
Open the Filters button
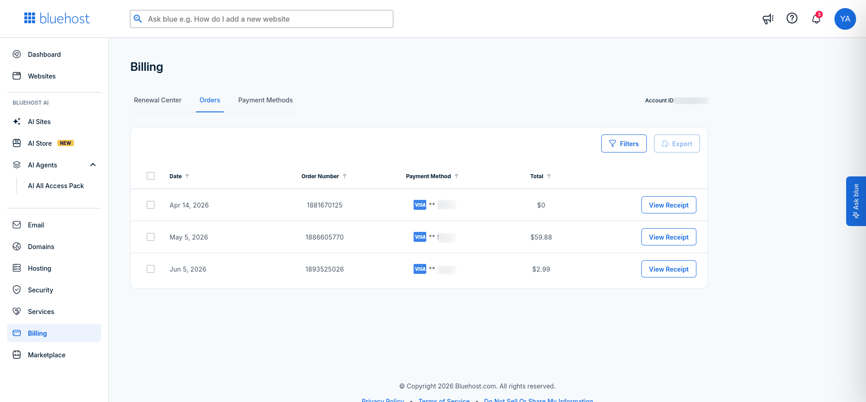click(624, 143)
